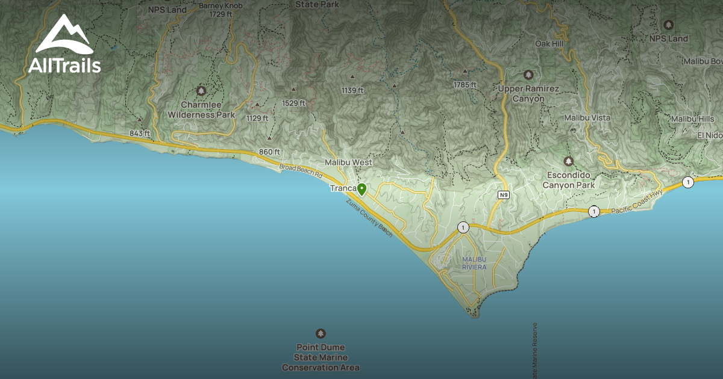723x379 pixels.
Task: Open the Escondido Canyon Park tree icon
Action: tap(568, 161)
